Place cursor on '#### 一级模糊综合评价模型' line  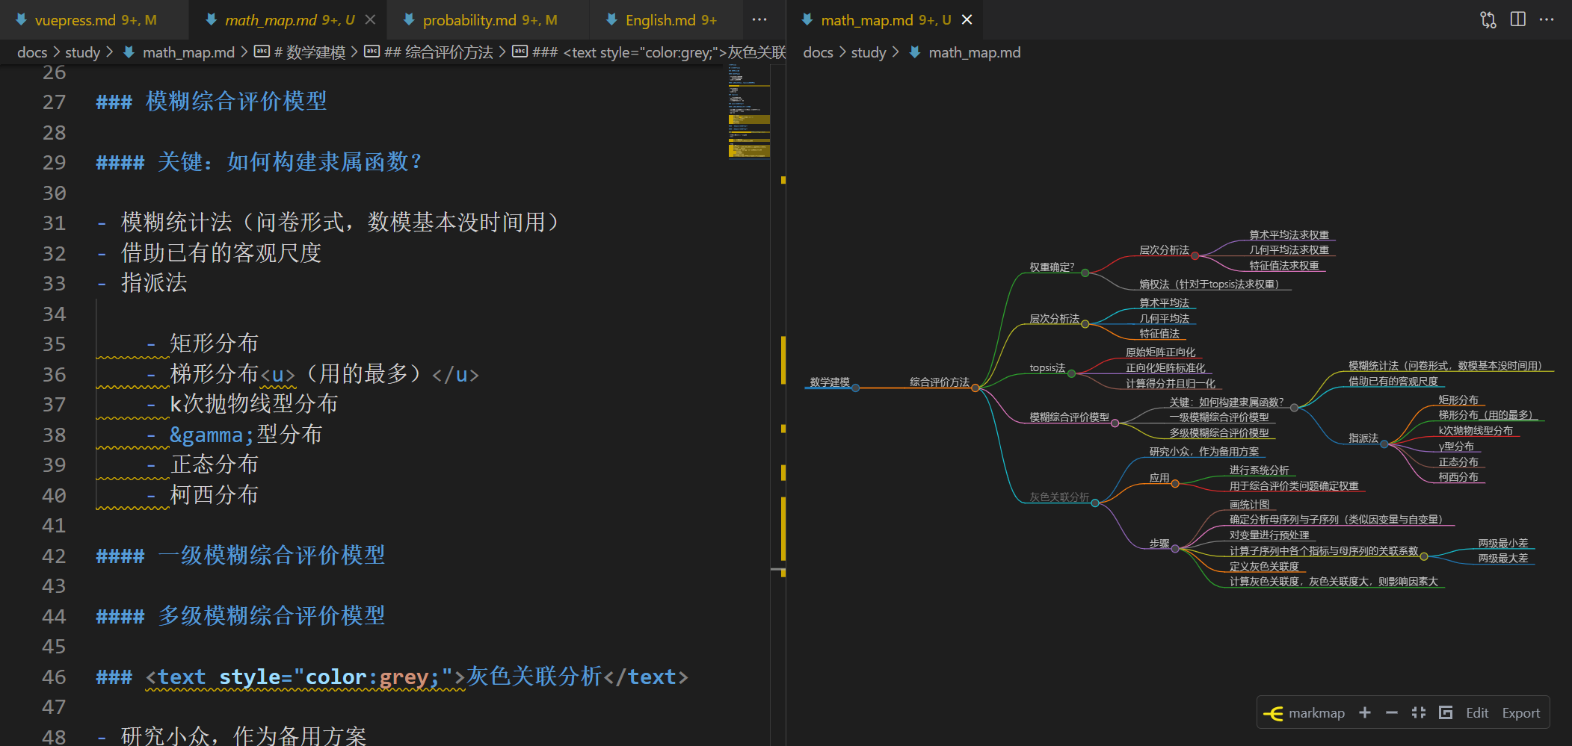pos(241,556)
